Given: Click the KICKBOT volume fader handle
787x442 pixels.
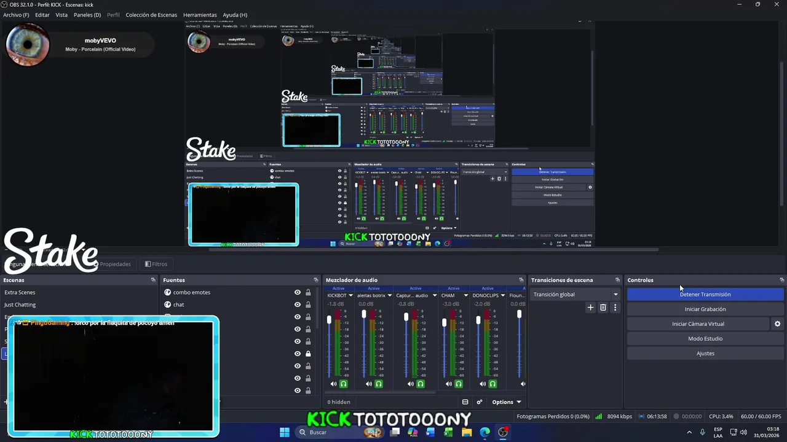Looking at the screenshot, I should click(329, 320).
